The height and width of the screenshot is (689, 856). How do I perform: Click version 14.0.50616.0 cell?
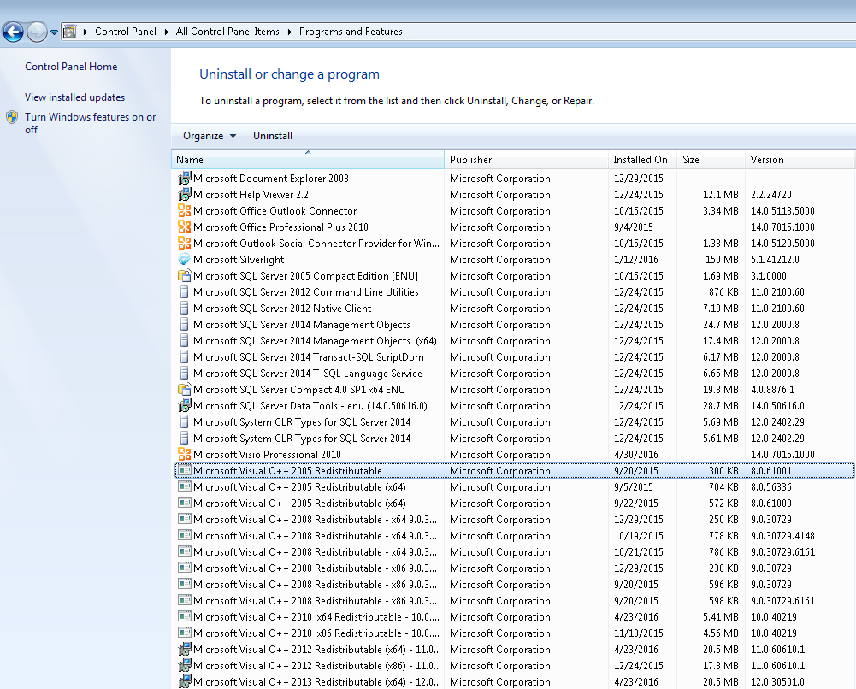coord(777,406)
